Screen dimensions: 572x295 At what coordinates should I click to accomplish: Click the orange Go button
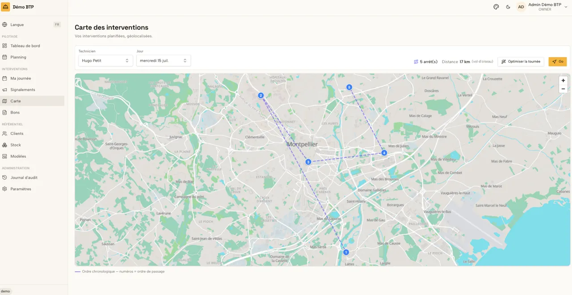pos(558,62)
